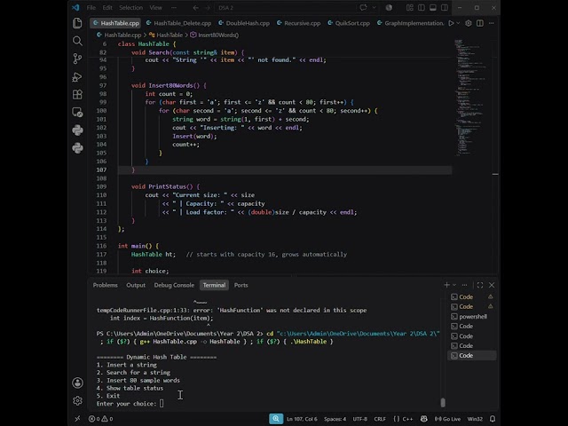This screenshot has height=426, width=568.
Task: Click the terminal vertical scrollbar thumb
Action: (x=443, y=402)
